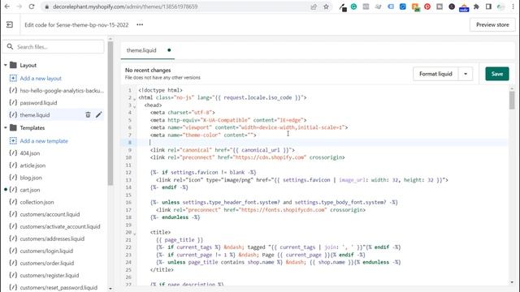Open customers/register.liquid file
Image resolution: width=520 pixels, height=292 pixels.
(49, 276)
